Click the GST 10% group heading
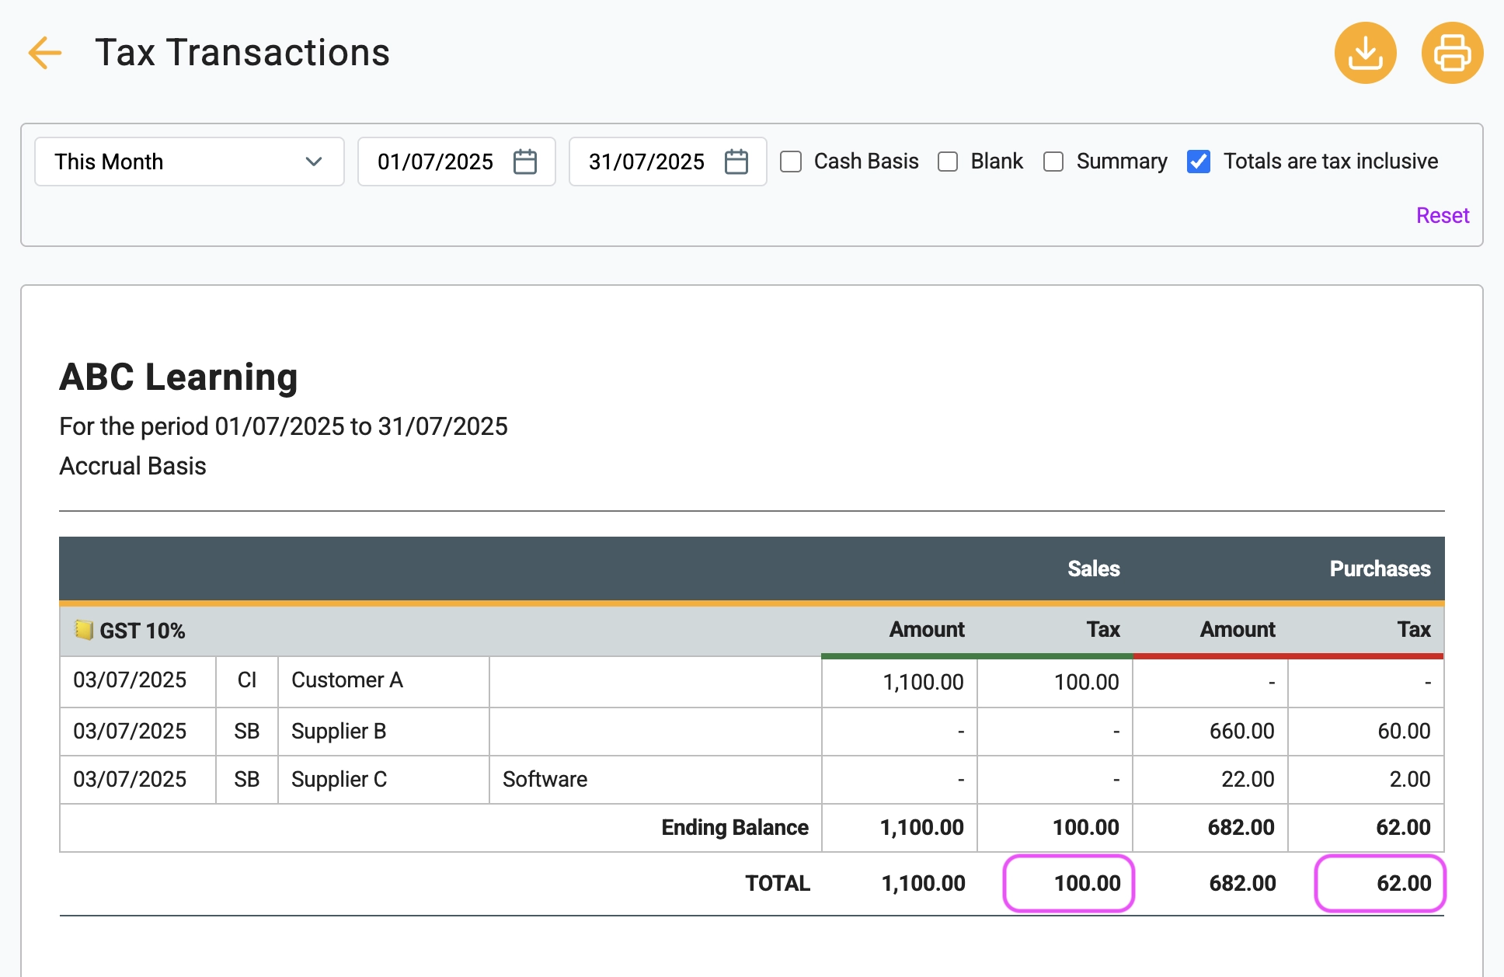The image size is (1504, 977). (142, 631)
